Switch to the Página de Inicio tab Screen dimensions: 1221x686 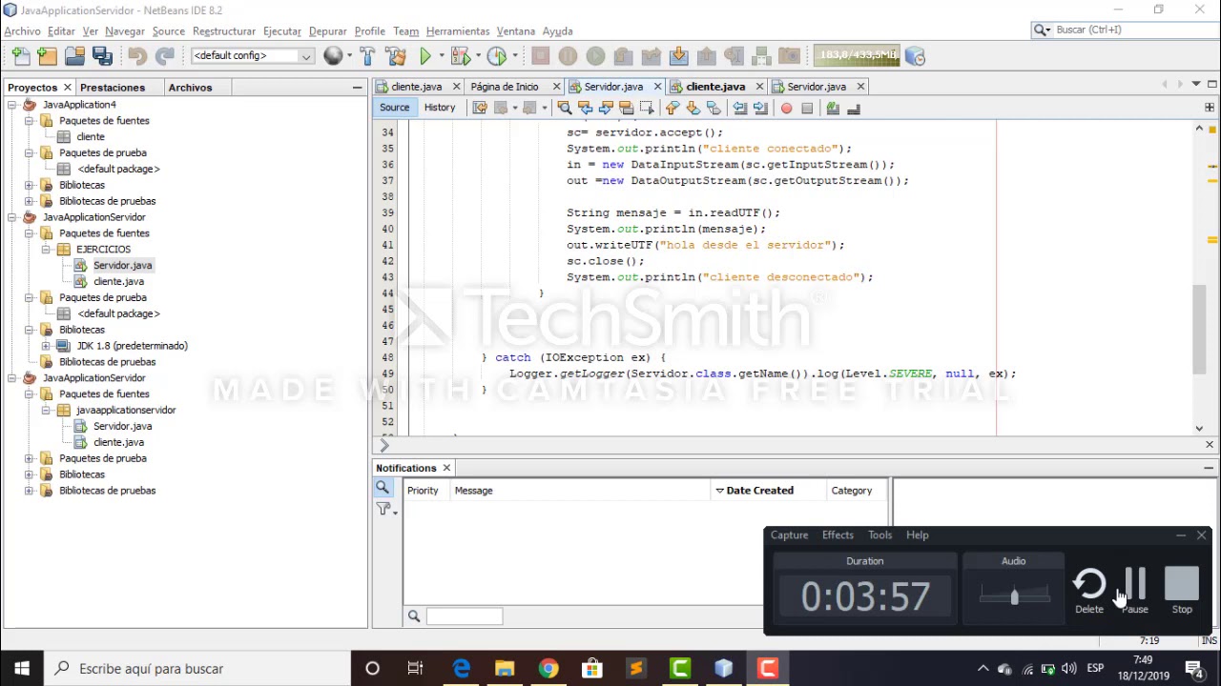(505, 87)
